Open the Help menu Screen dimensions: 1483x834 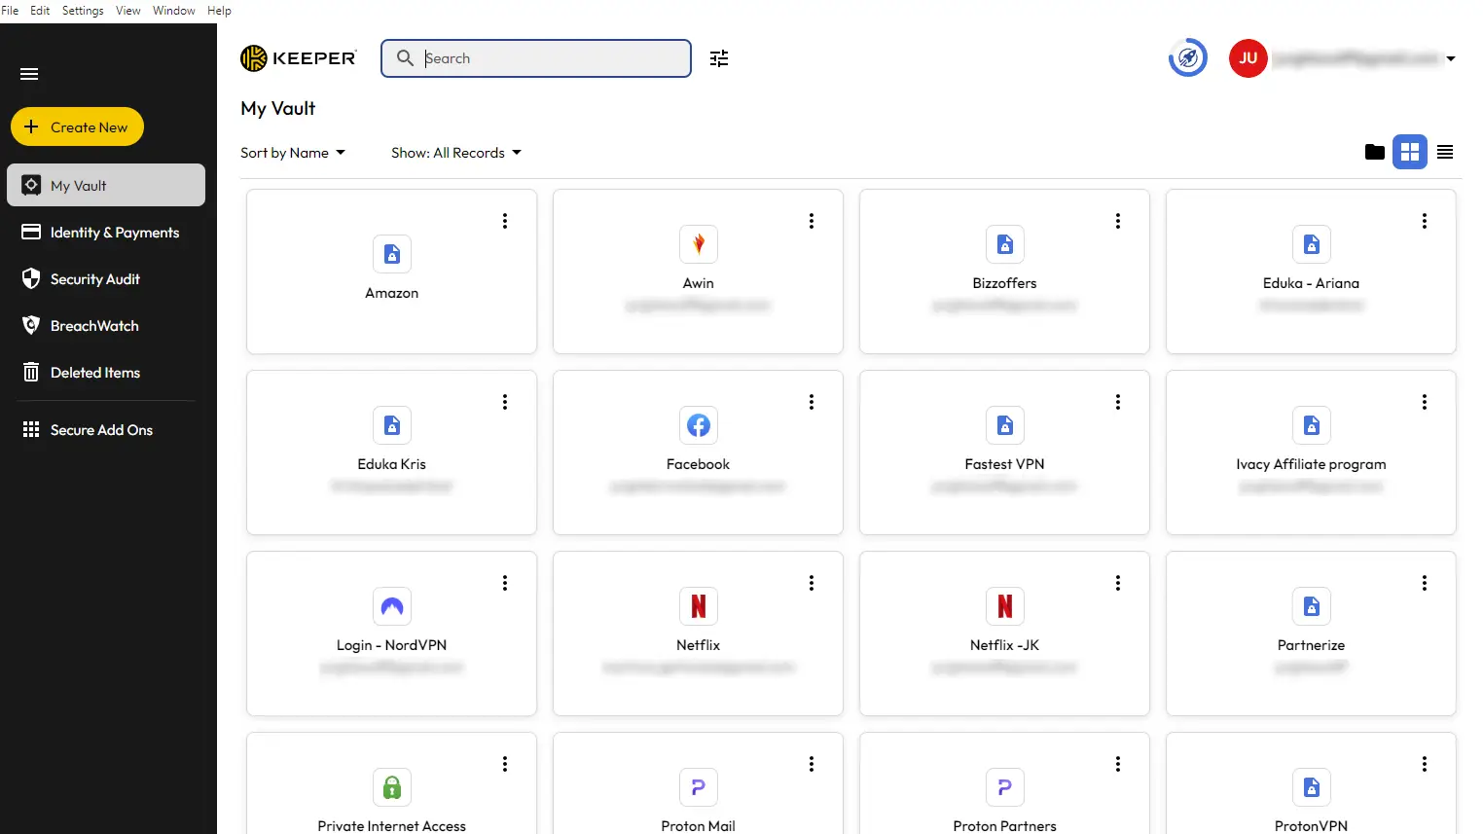pyautogui.click(x=219, y=11)
